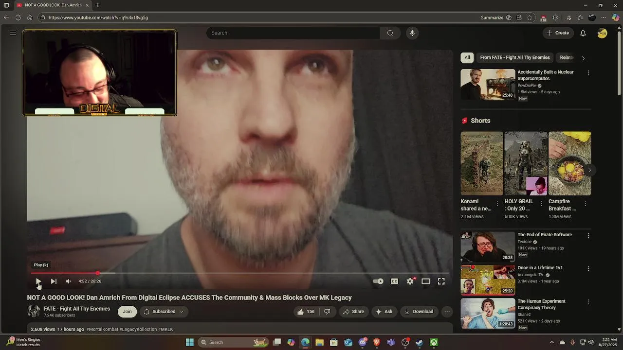Open the favorites list icon
The height and width of the screenshot is (350, 623).
pos(580,17)
